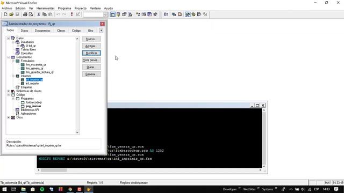Expand the bd_qr database node
Image resolution: width=344 pixels, height=193 pixels.
18,46
